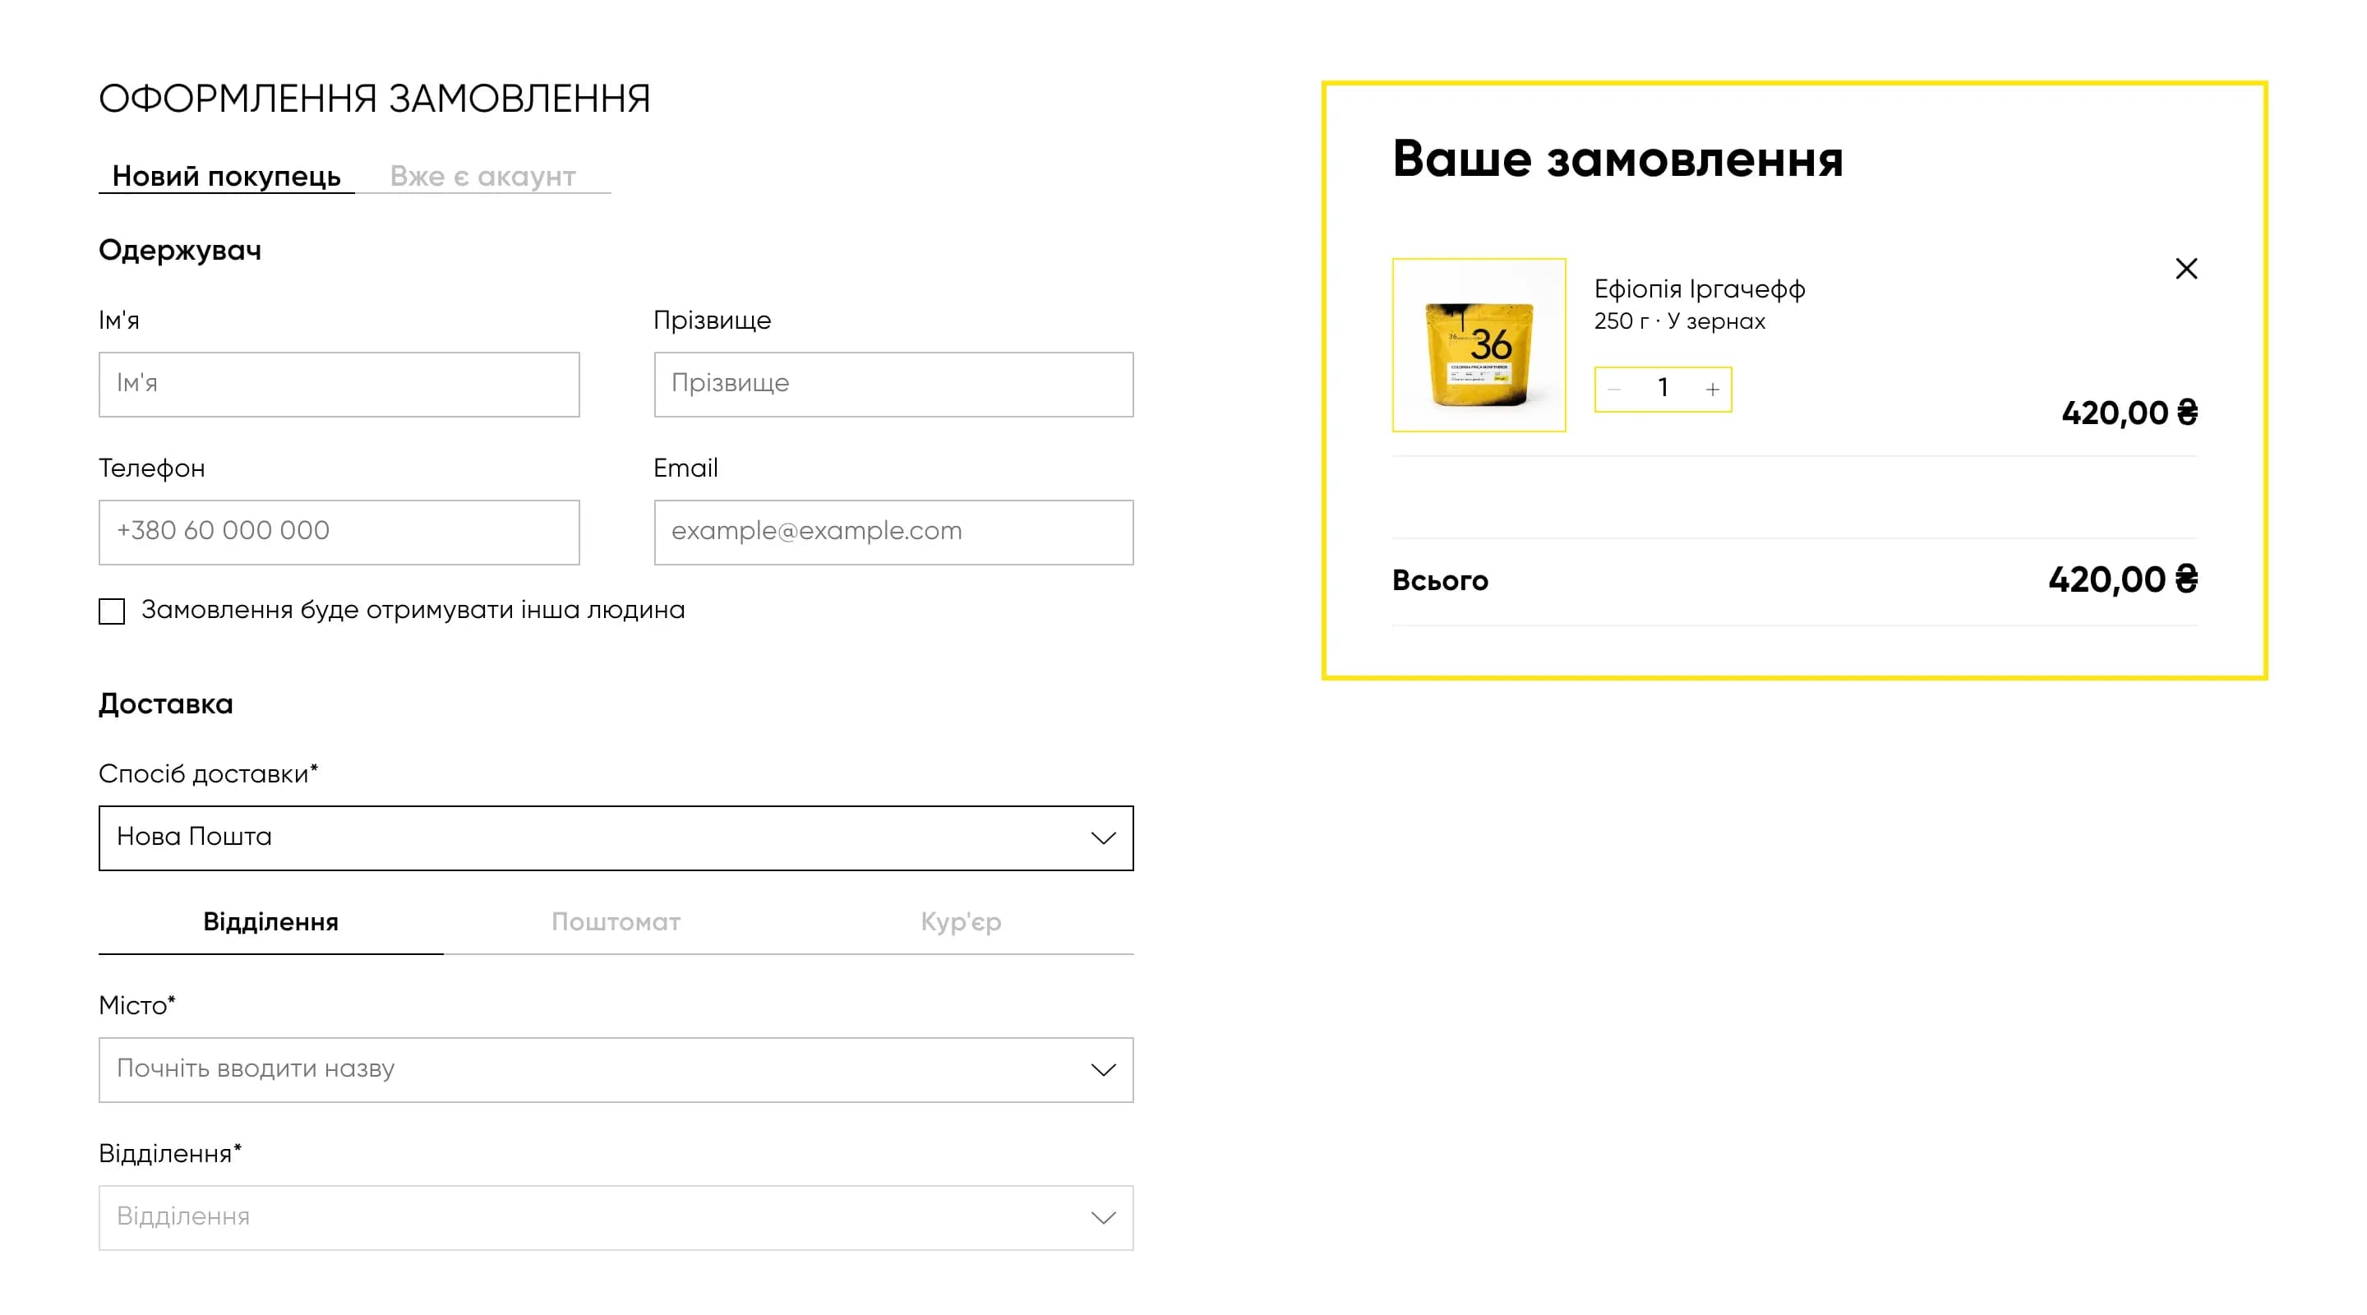
Task: Focus the Телефон input field
Action: point(339,532)
